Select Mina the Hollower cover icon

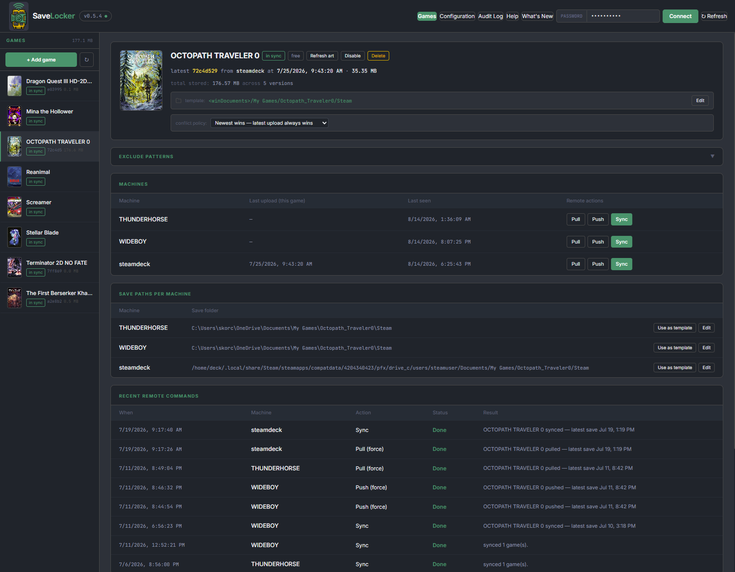click(x=14, y=116)
